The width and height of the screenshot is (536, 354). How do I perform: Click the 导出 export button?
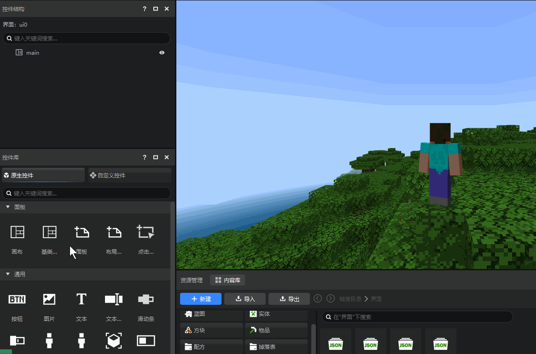(289, 299)
